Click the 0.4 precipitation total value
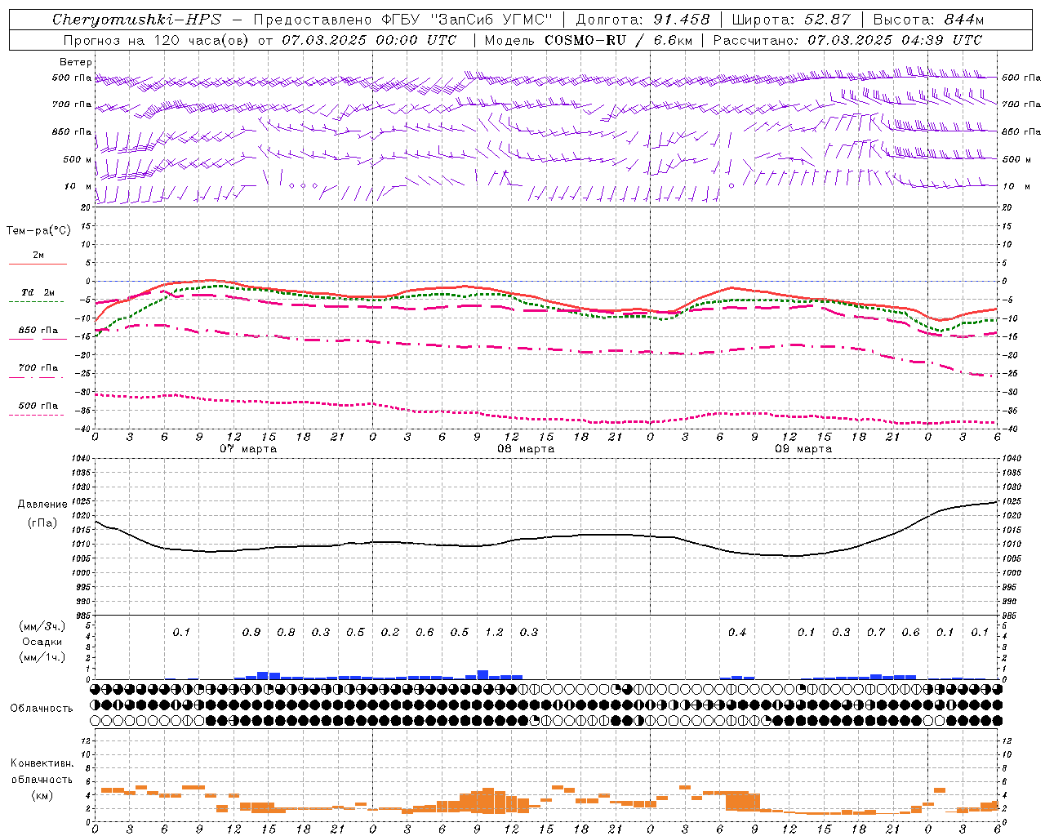The width and height of the screenshot is (1045, 836). tap(737, 632)
